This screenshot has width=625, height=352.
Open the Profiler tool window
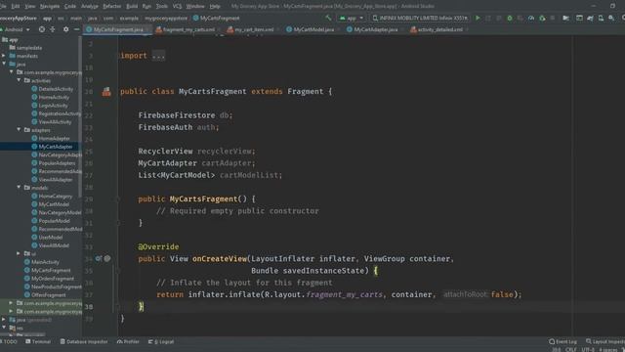[x=128, y=341]
